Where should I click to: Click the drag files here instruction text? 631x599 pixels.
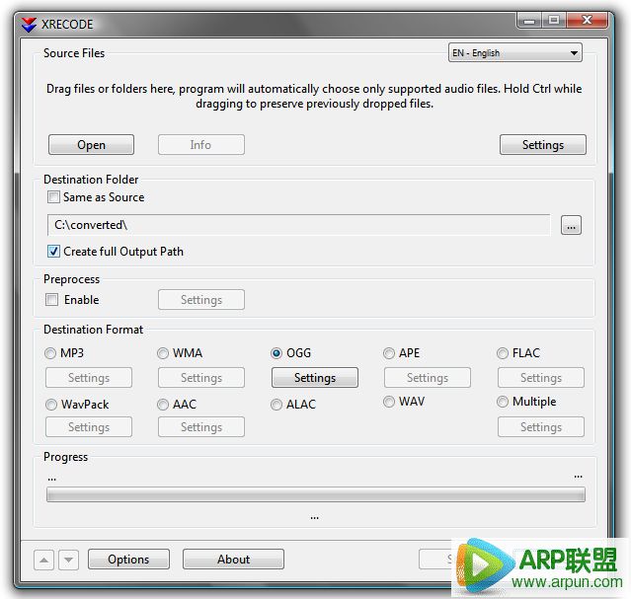(314, 96)
